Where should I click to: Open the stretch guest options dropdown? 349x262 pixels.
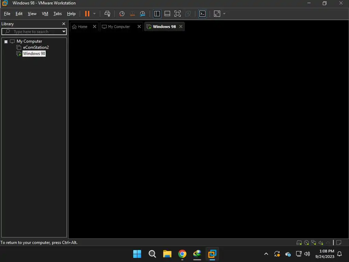click(x=224, y=14)
